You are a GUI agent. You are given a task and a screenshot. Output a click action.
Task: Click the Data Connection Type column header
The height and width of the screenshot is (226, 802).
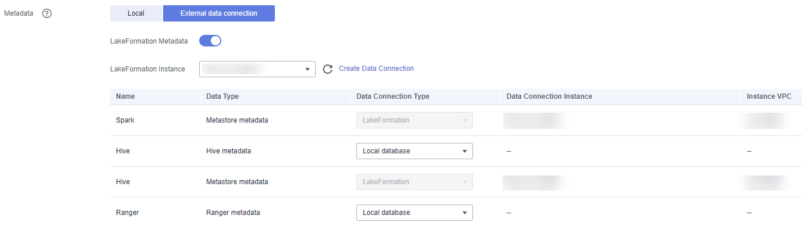click(x=393, y=96)
